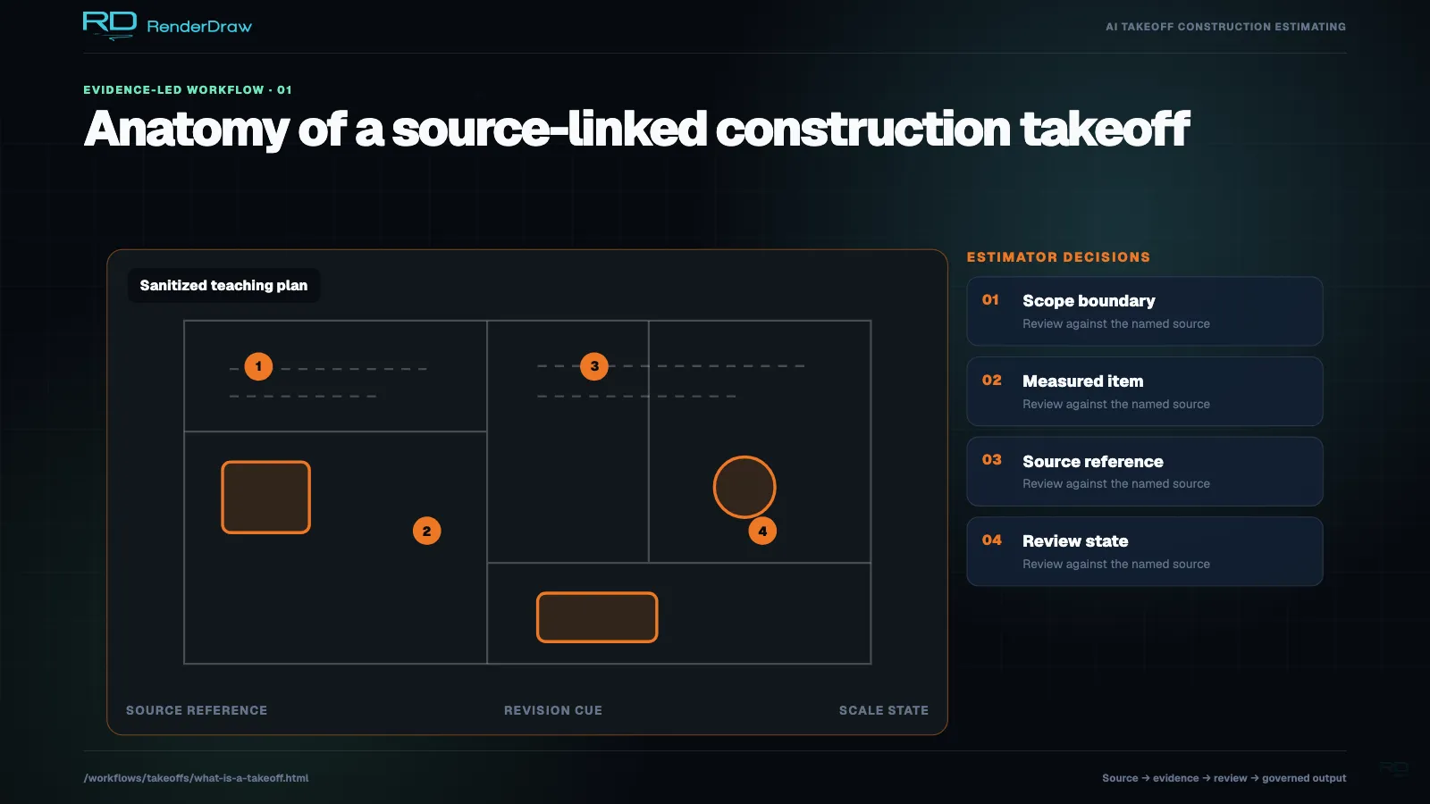Click the RenderDraw RD logo icon
The image size is (1430, 804).
pyautogui.click(x=109, y=25)
